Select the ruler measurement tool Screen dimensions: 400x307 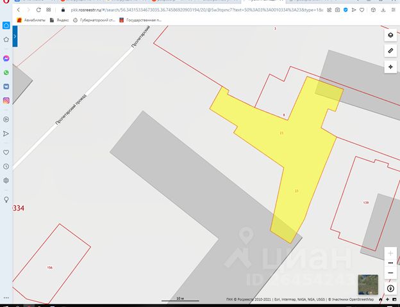pyautogui.click(x=390, y=51)
